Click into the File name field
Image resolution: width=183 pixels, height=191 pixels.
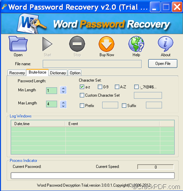tap(92, 64)
